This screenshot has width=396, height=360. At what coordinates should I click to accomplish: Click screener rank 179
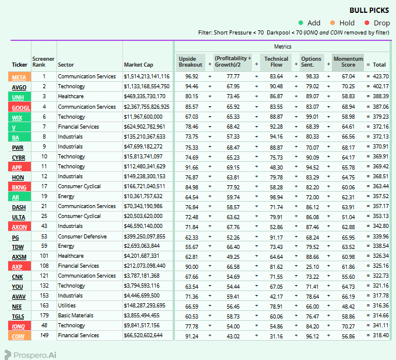click(44, 315)
